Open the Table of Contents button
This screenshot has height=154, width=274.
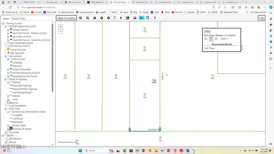[66, 18]
